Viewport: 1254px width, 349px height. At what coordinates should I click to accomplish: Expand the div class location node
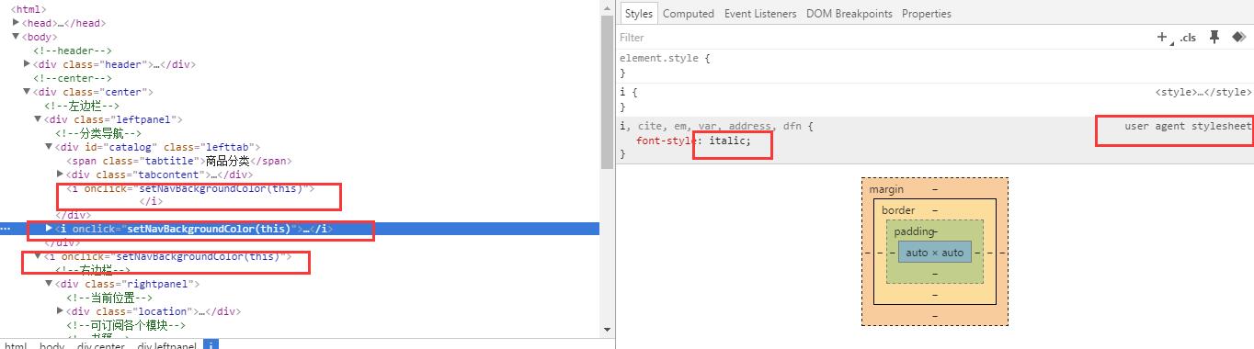coord(61,311)
